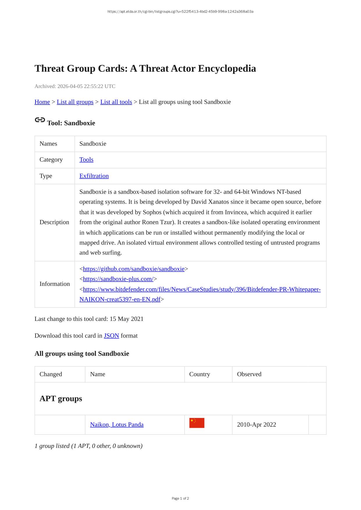Click the Observed column header
The width and height of the screenshot is (361, 510).
tap(249, 374)
